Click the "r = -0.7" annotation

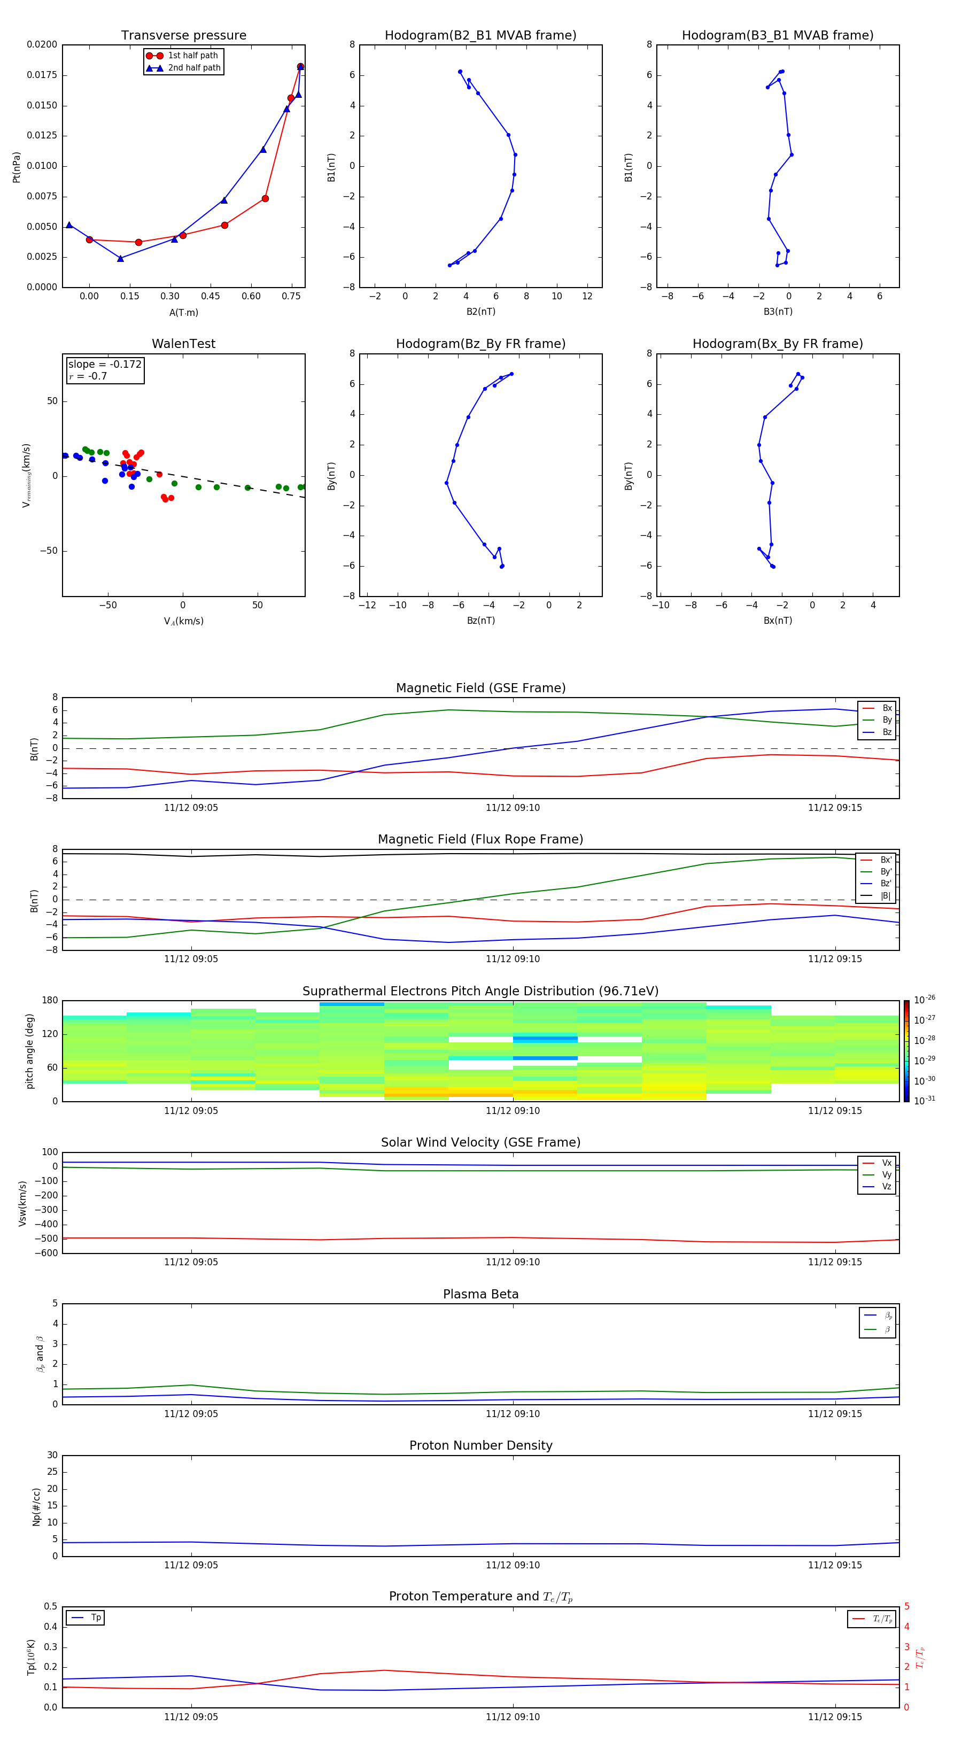coord(88,376)
